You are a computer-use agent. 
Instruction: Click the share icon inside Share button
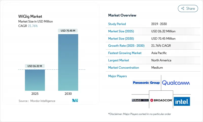pos(182,8)
